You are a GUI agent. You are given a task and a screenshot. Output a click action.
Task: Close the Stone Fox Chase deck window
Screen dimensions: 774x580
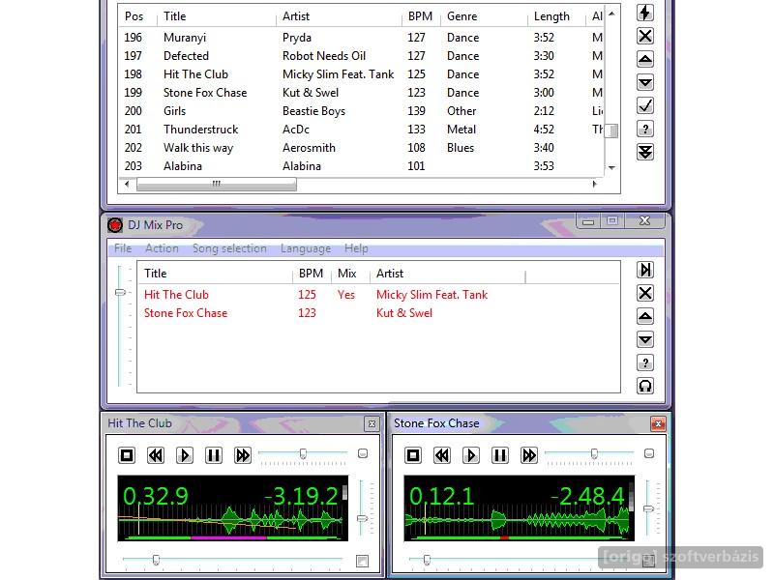coord(658,423)
